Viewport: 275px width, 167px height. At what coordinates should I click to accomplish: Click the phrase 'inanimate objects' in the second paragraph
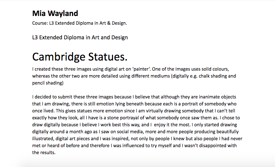pos(218,97)
